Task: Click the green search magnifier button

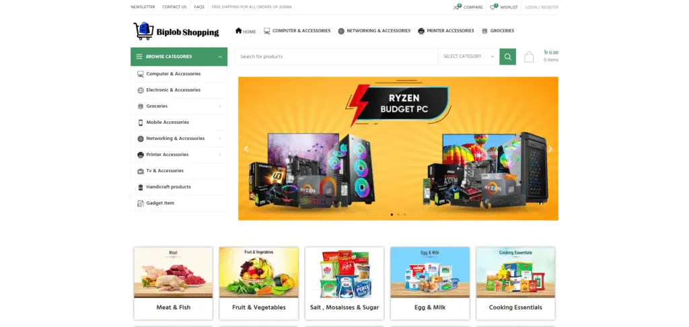Action: click(x=507, y=57)
